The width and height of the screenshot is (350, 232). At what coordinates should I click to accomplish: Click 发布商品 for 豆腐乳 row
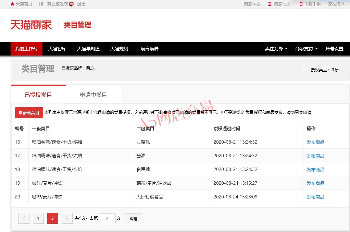tap(315, 142)
